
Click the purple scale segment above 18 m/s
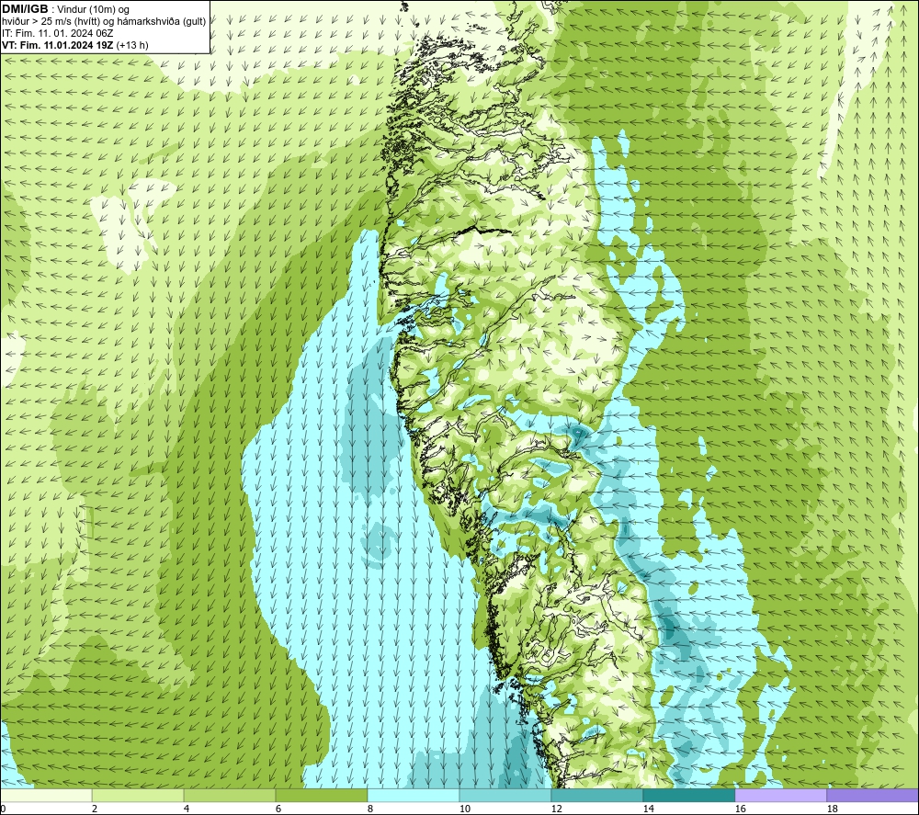[x=872, y=795]
